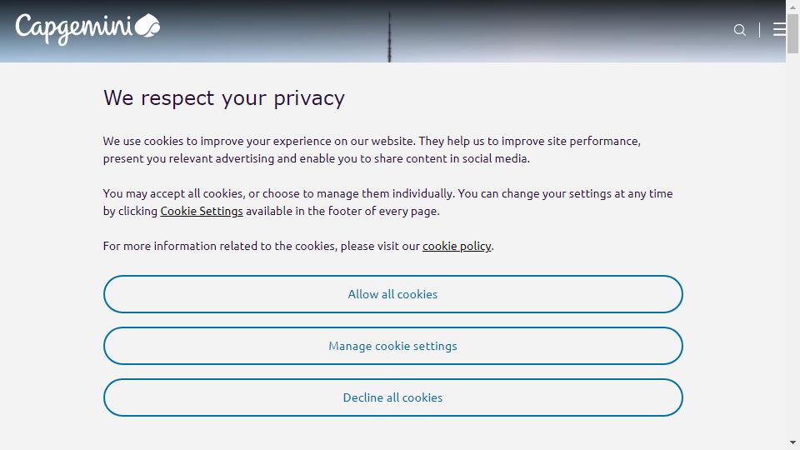Click the scrollbar down arrow
Viewport: 800px width, 450px height.
792,442
